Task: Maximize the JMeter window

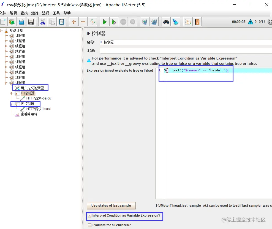Action: (251, 5)
